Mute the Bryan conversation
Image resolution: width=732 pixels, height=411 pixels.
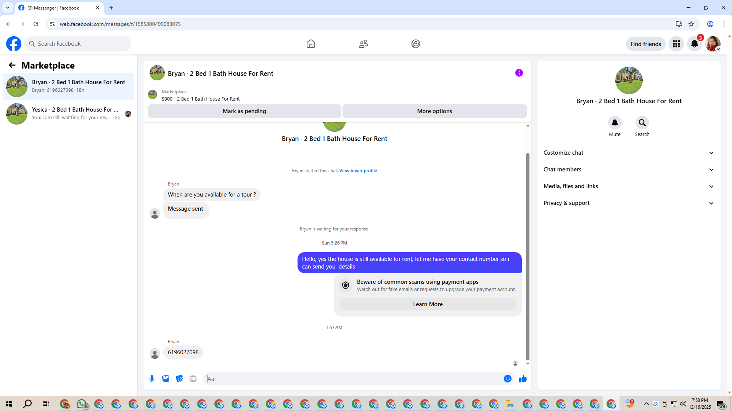pos(615,123)
